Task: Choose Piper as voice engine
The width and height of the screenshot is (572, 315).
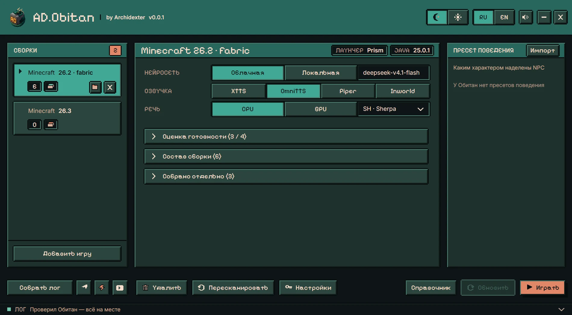Action: click(348, 91)
